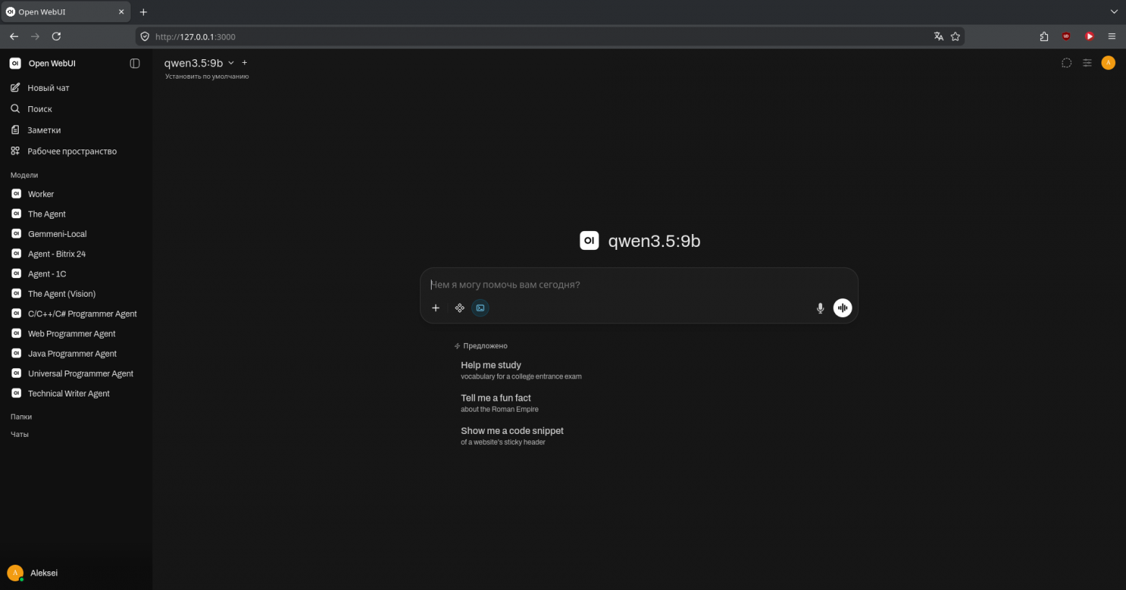Expand the Чаты chats section
This screenshot has width=1126, height=590.
coord(19,435)
